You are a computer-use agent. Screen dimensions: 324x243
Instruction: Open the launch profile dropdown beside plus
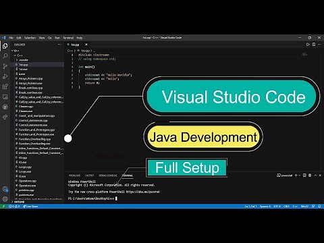click(300, 175)
